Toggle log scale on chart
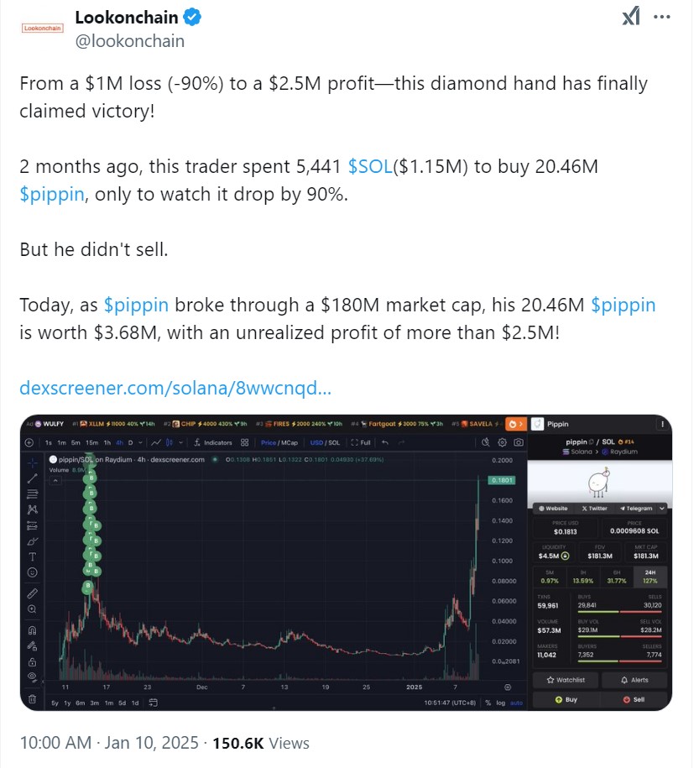Screen dimensions: 694x768 tap(500, 702)
